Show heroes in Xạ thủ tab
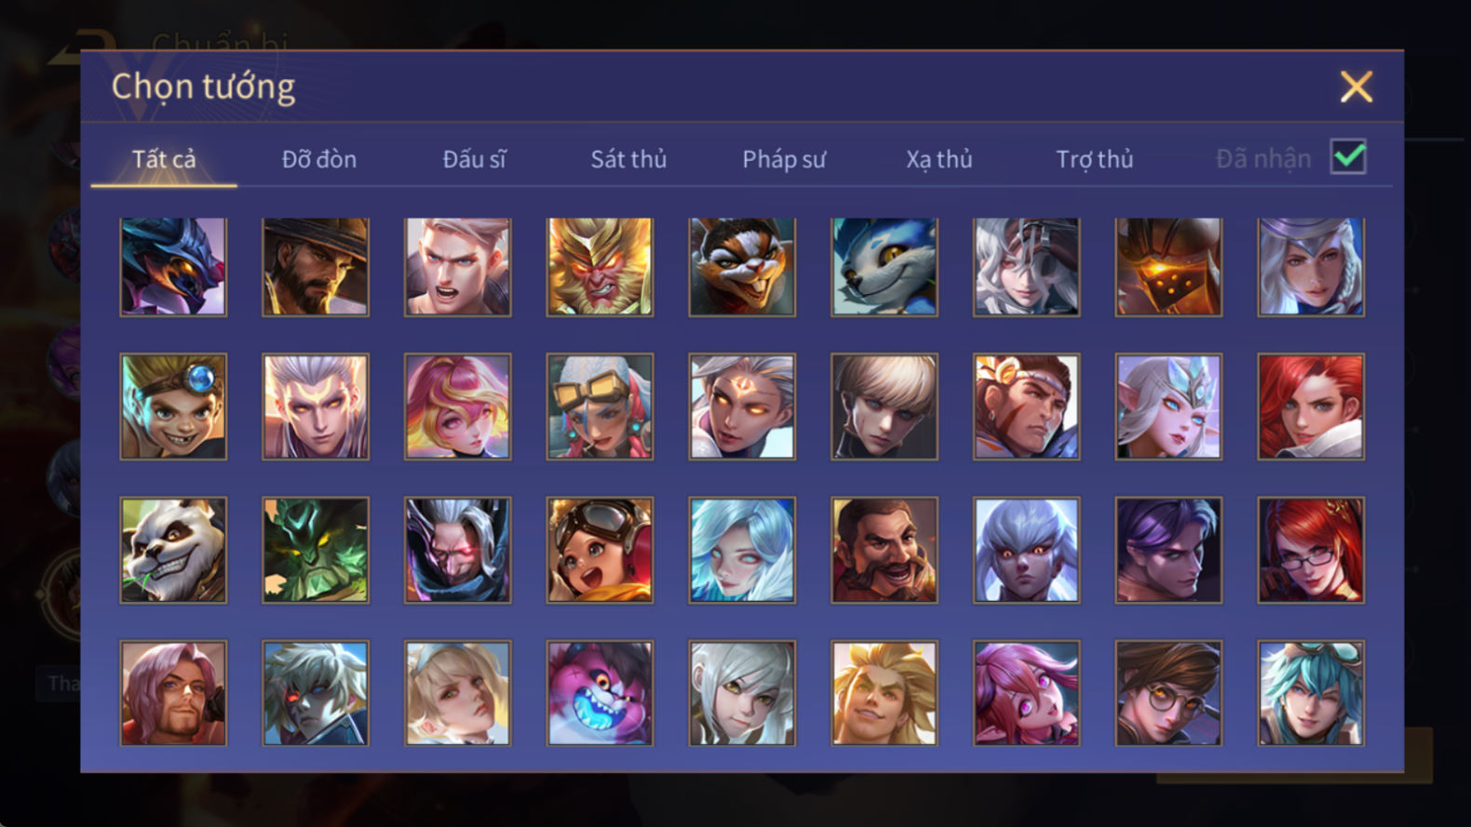 939,159
